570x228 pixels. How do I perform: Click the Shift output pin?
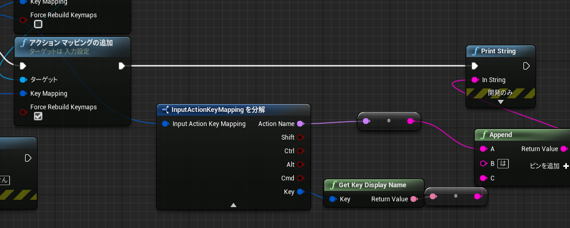(x=301, y=138)
